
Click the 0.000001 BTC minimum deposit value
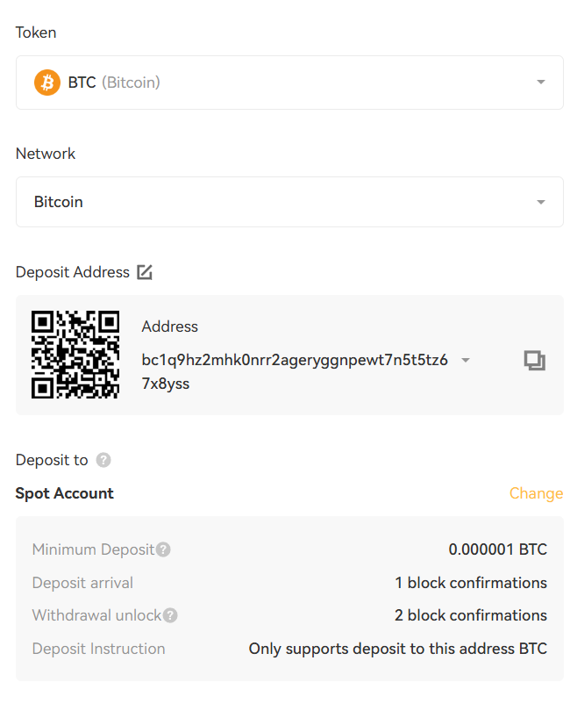(x=497, y=550)
